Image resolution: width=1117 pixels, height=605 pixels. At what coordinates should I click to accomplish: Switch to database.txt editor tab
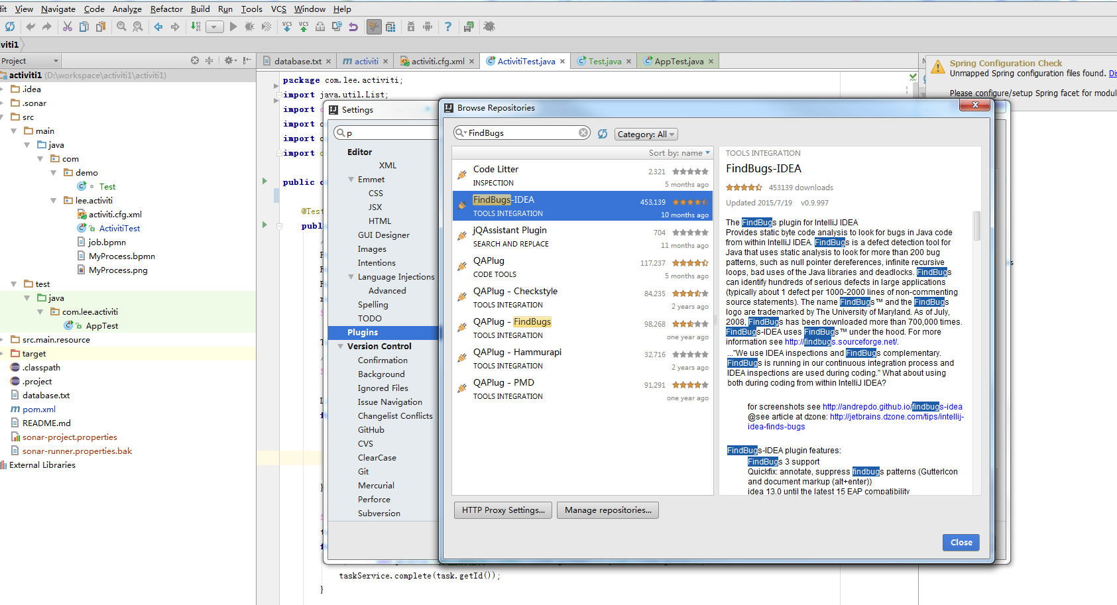297,61
